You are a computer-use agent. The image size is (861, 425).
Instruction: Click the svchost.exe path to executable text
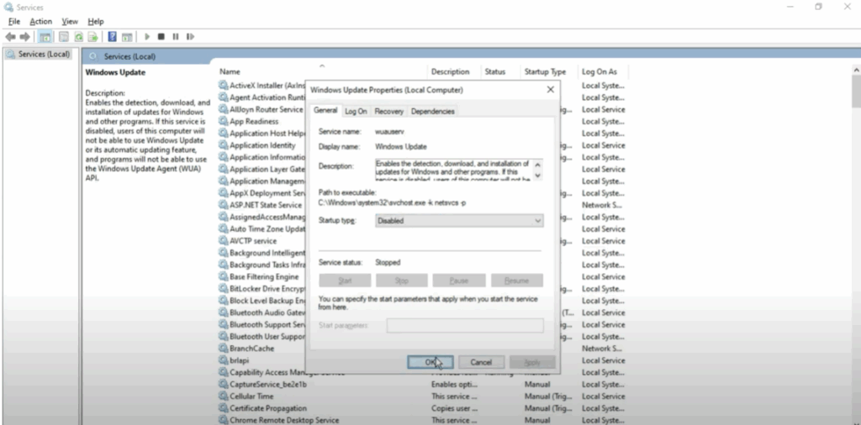tap(393, 202)
